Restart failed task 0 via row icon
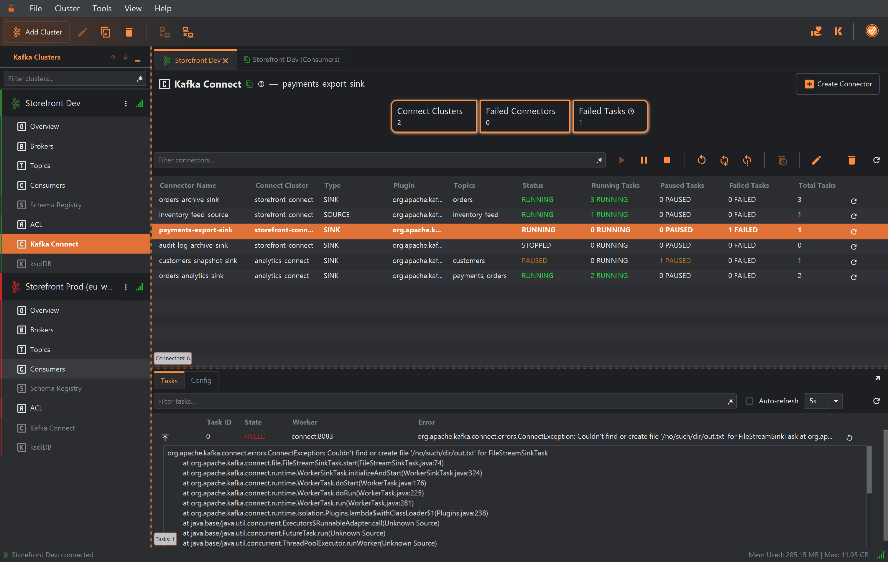 (x=849, y=438)
